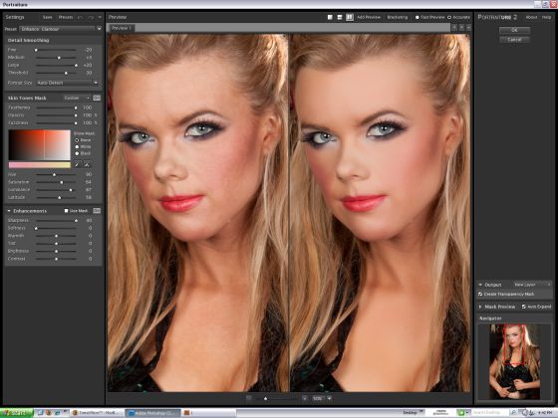Click the Add Preview button
The width and height of the screenshot is (558, 418).
369,17
